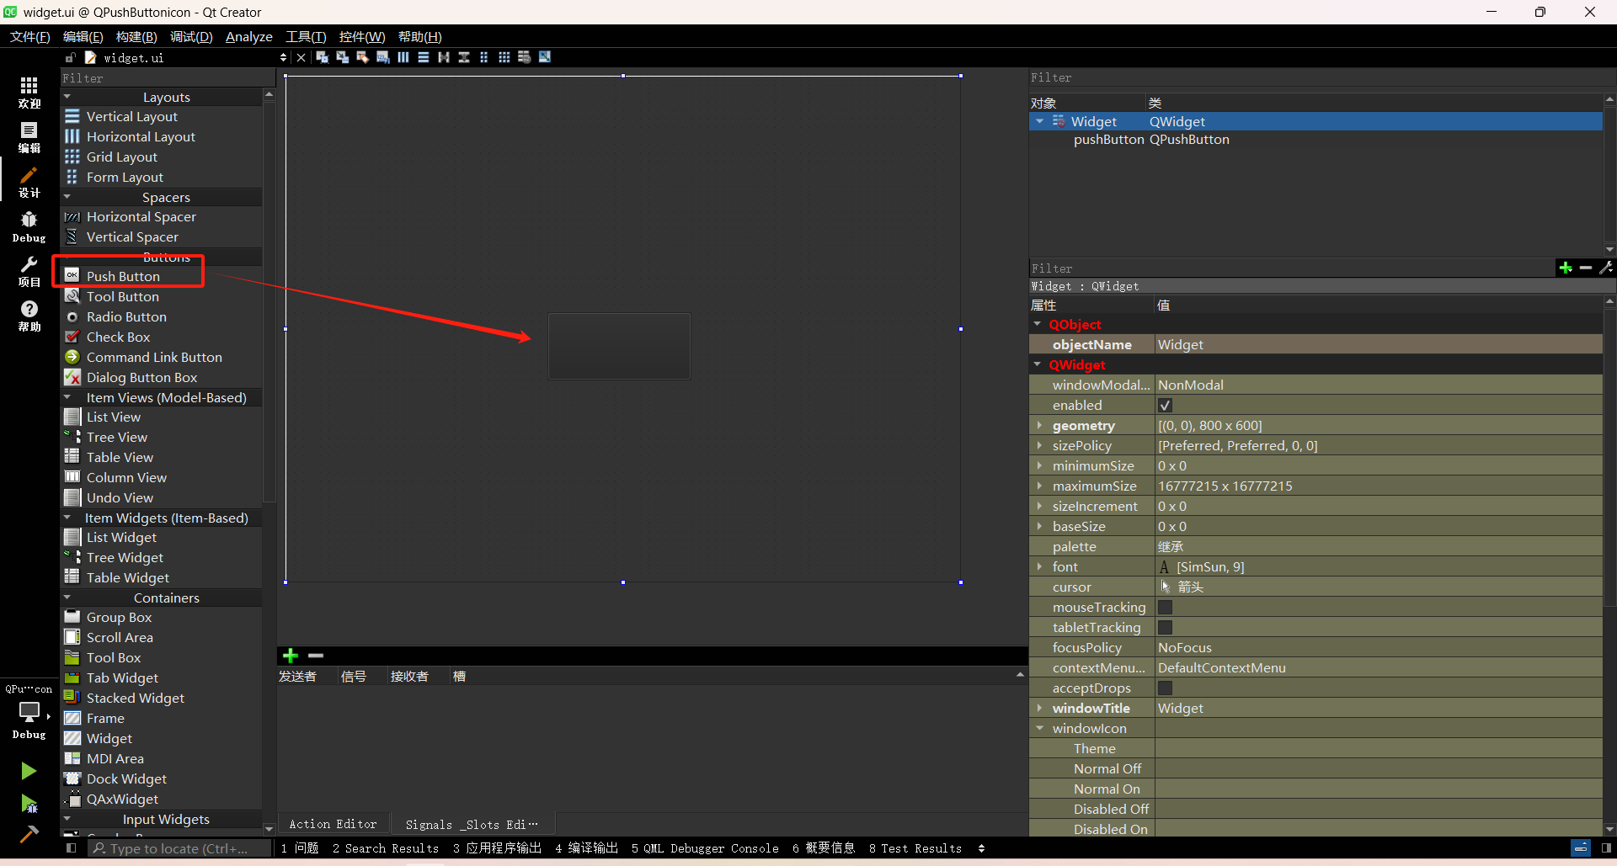Viewport: 1617px width, 866px height.
Task: Collapse the Containers category
Action: [67, 598]
